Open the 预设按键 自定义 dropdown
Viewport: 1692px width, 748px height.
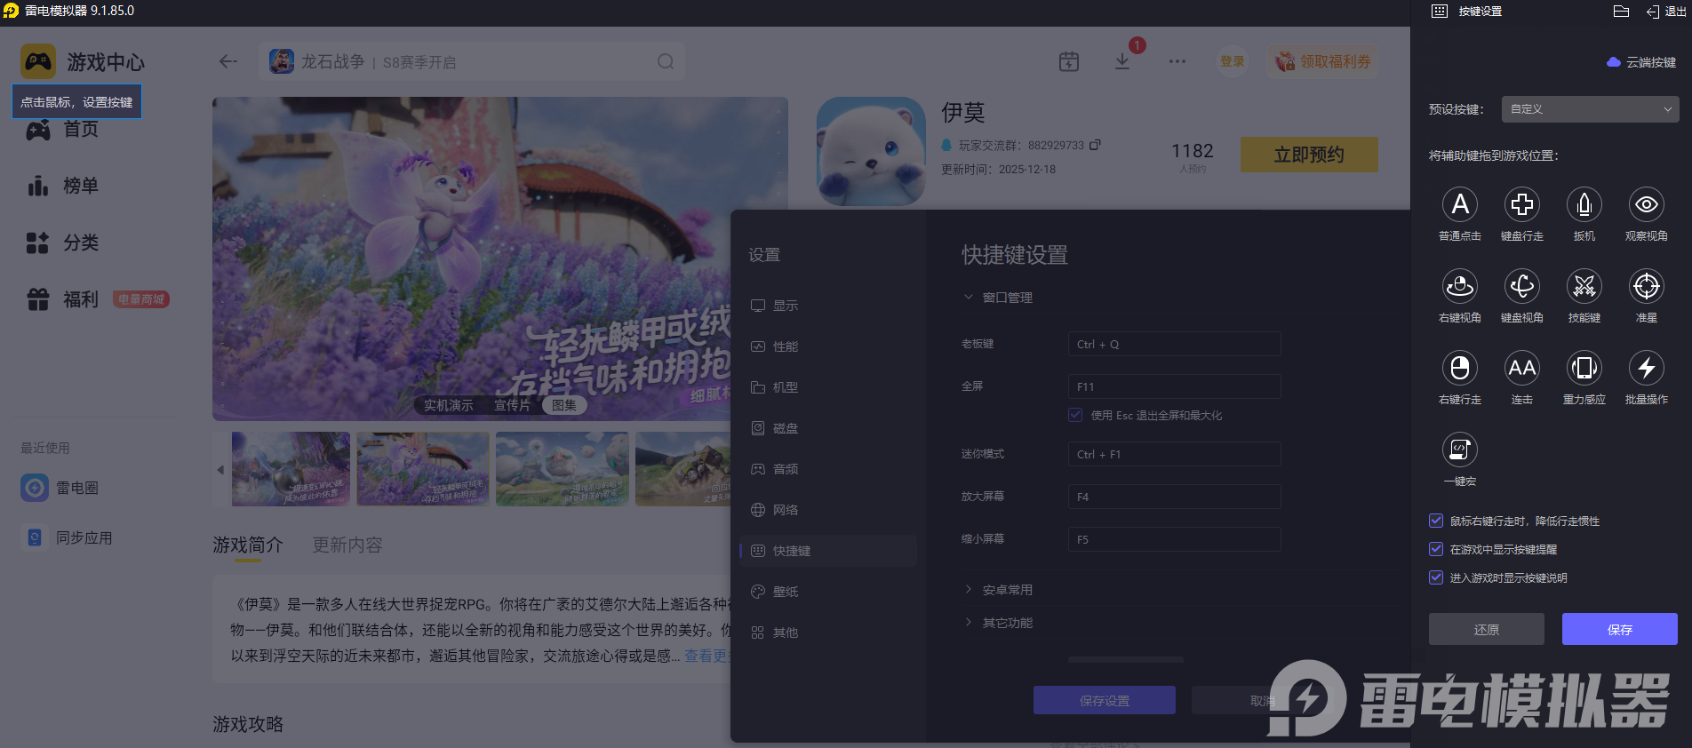pyautogui.click(x=1590, y=109)
